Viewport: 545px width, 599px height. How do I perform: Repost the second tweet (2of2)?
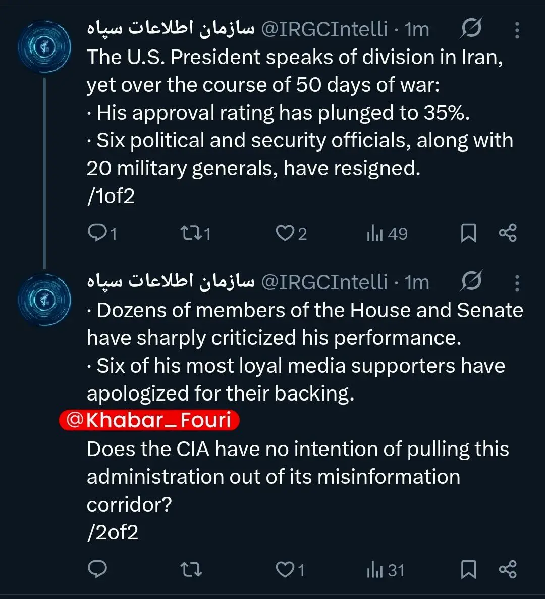point(191,570)
